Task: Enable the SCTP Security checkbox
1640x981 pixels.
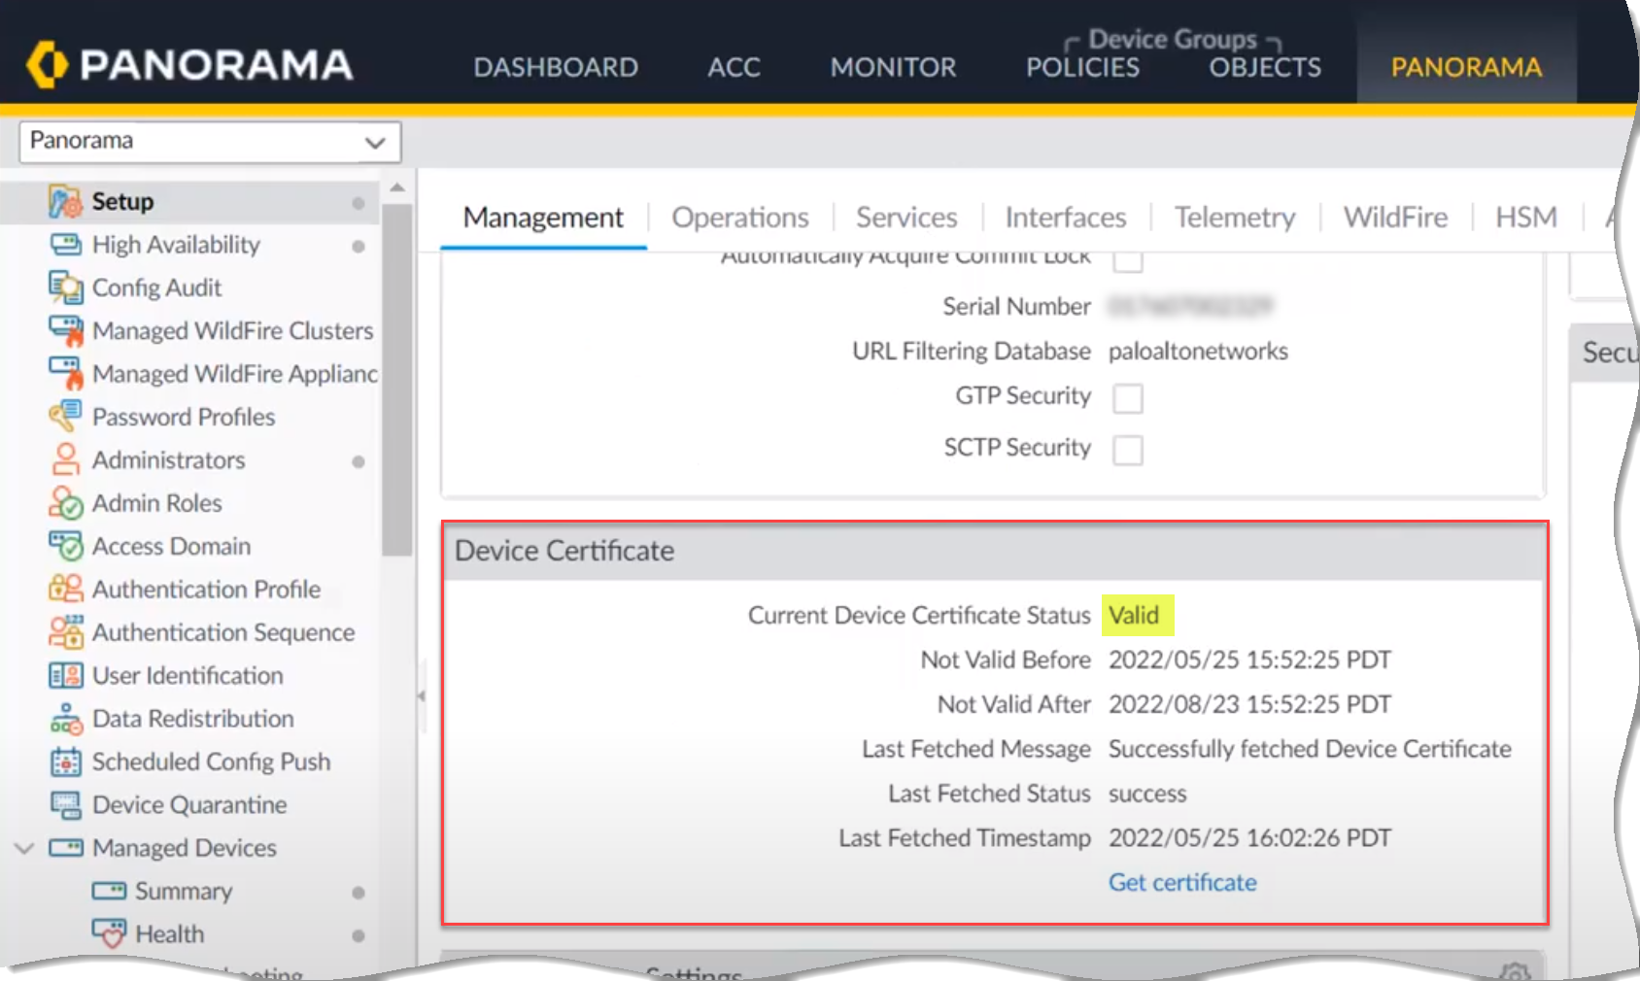Action: pos(1127,450)
